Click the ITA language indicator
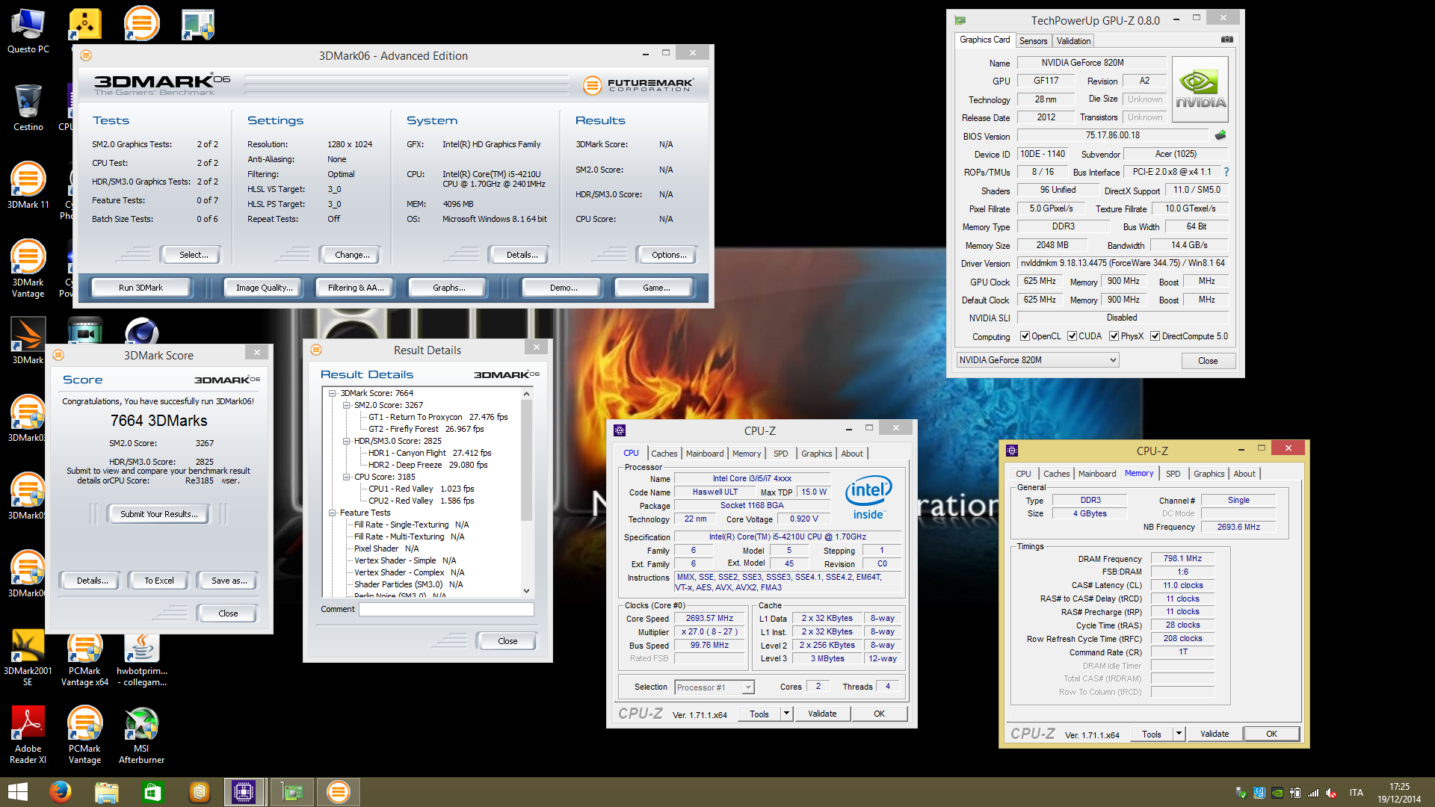Screen dimensions: 1435x807 tap(1356, 793)
